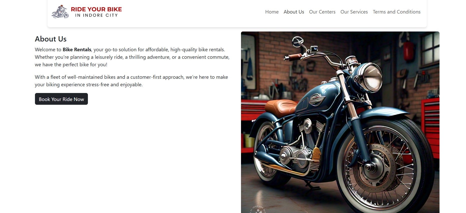The image size is (466, 213).
Task: View Terms and Conditions page
Action: coord(397,12)
